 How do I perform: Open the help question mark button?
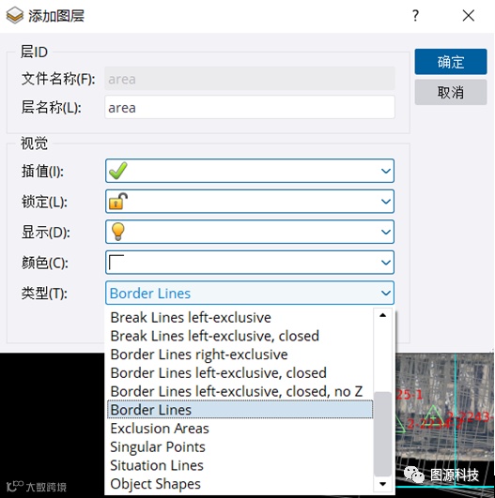coord(415,15)
